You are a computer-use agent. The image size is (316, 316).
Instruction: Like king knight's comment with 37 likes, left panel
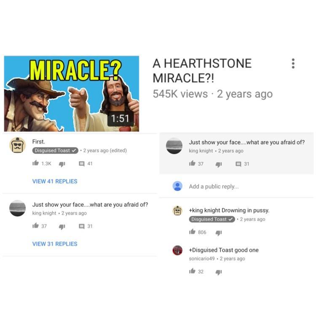pyautogui.click(x=35, y=226)
